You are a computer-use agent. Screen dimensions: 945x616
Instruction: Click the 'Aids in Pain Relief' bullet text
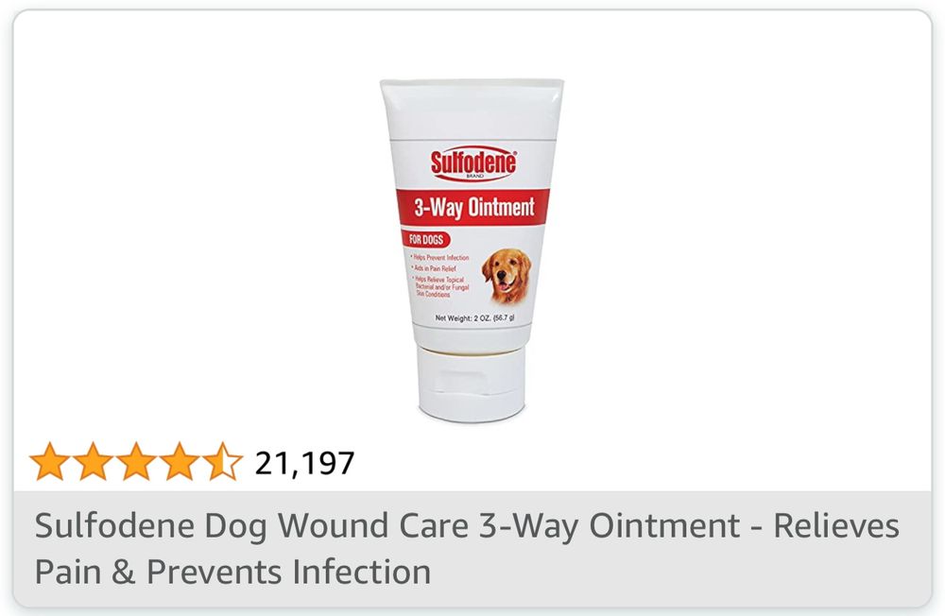point(434,268)
